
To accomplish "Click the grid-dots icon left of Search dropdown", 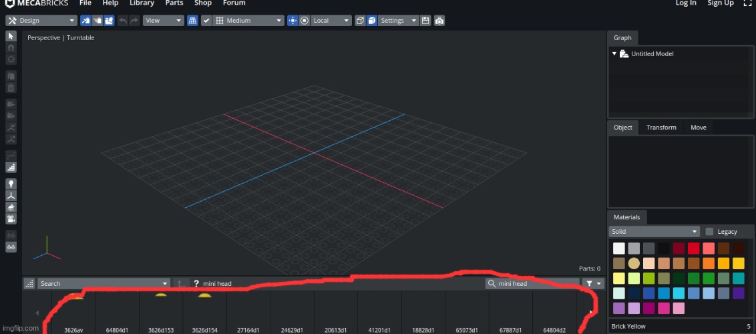I will [x=29, y=283].
